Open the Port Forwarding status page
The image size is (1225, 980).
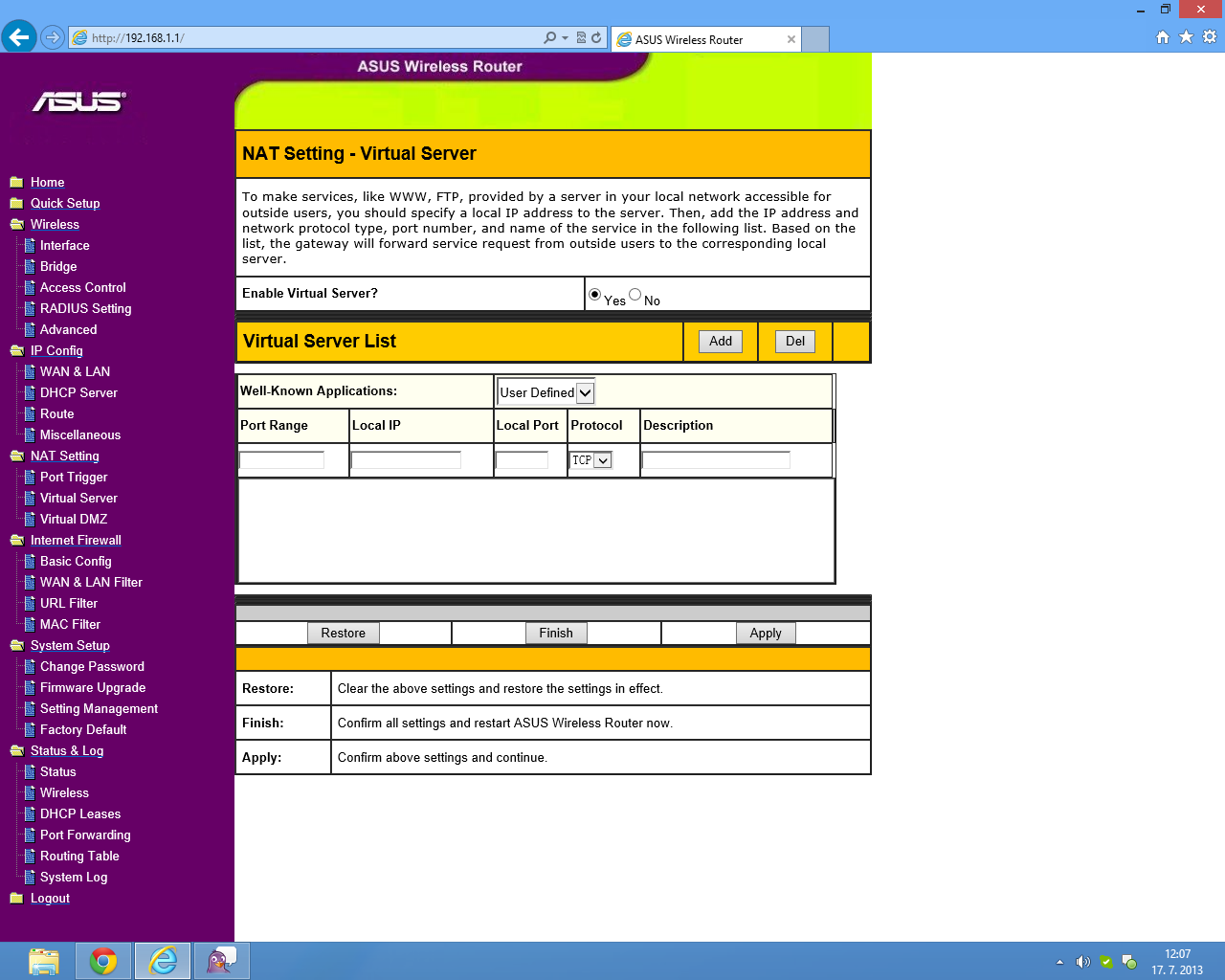click(x=85, y=835)
